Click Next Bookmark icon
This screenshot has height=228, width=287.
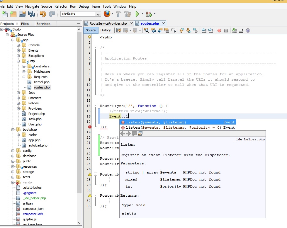coord(188,30)
